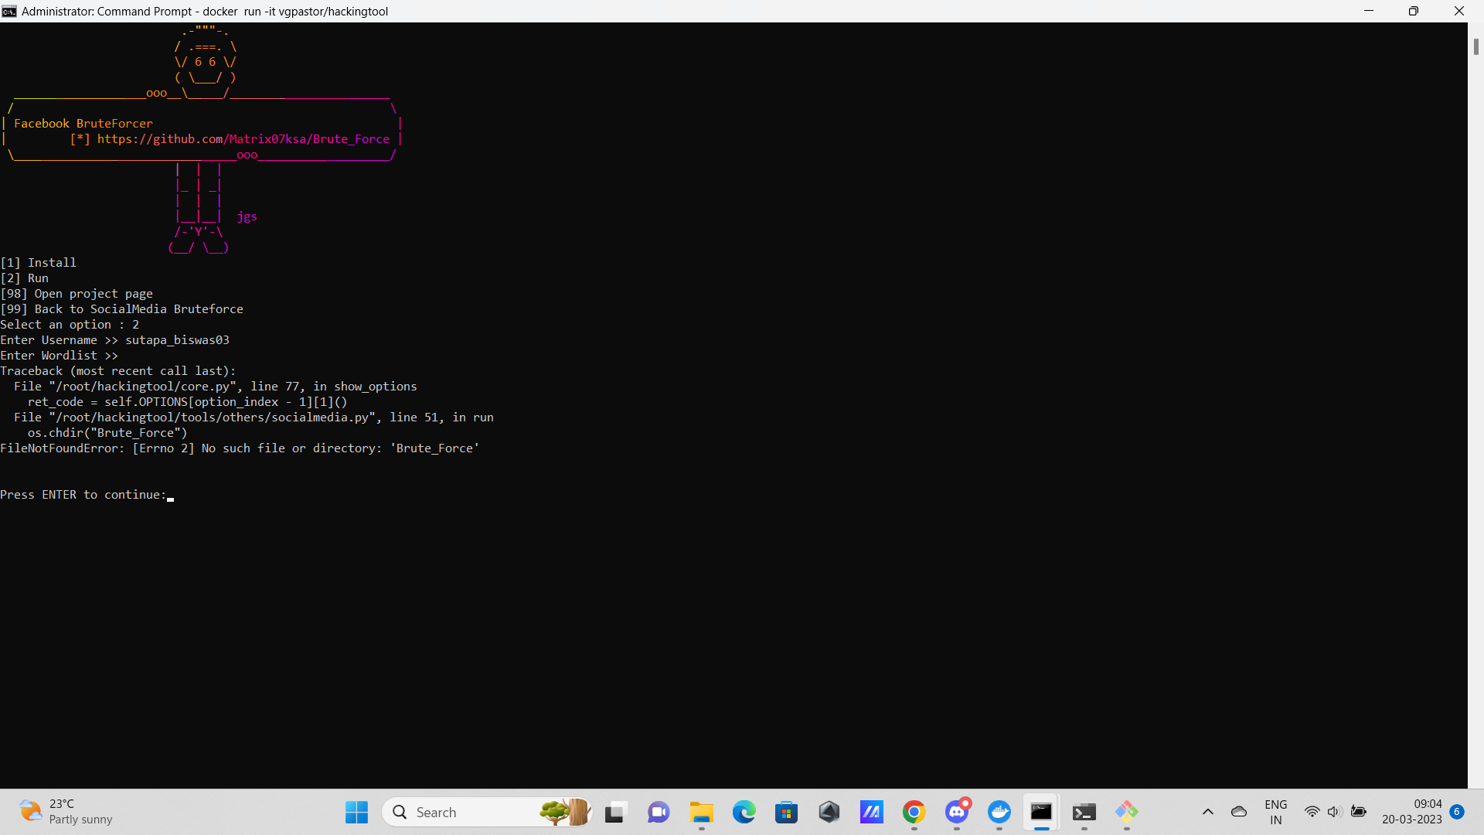This screenshot has height=835, width=1484.
Task: Open Microsoft Edge from the taskbar
Action: coord(744,812)
